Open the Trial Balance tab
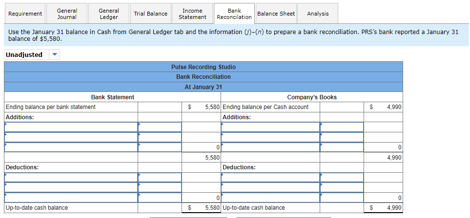This screenshot has height=218, width=470. 150,14
